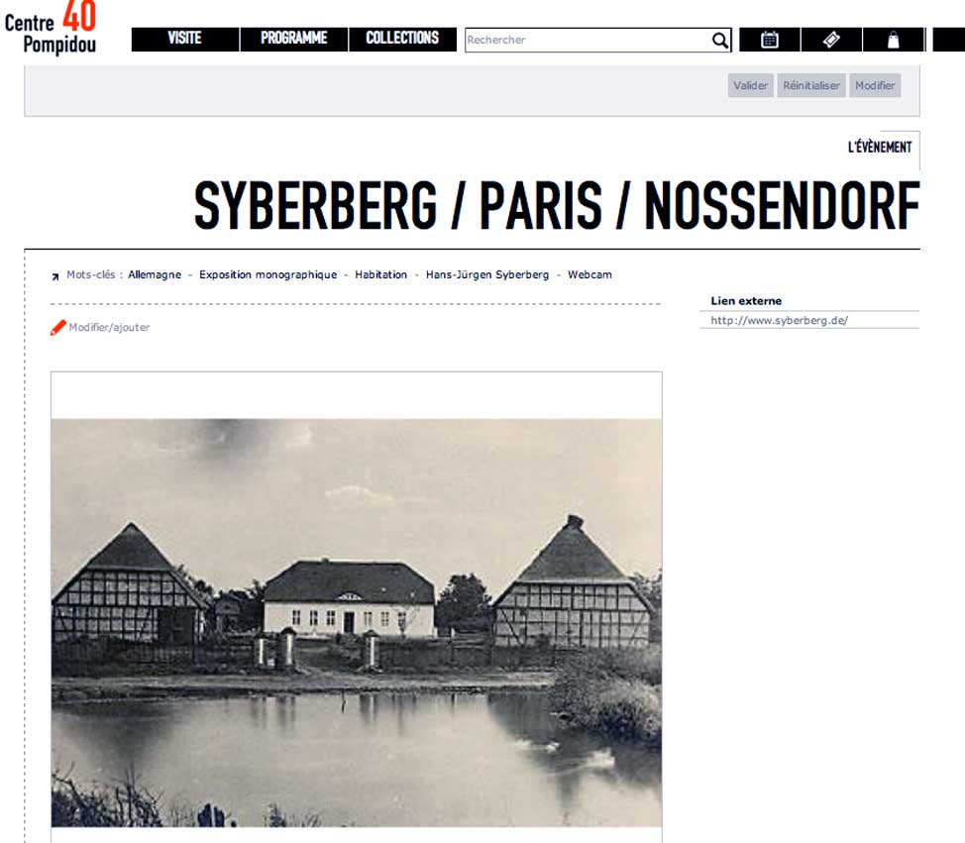The image size is (965, 843).
Task: Open the http://www.syberberg.de/ external link
Action: tap(779, 320)
